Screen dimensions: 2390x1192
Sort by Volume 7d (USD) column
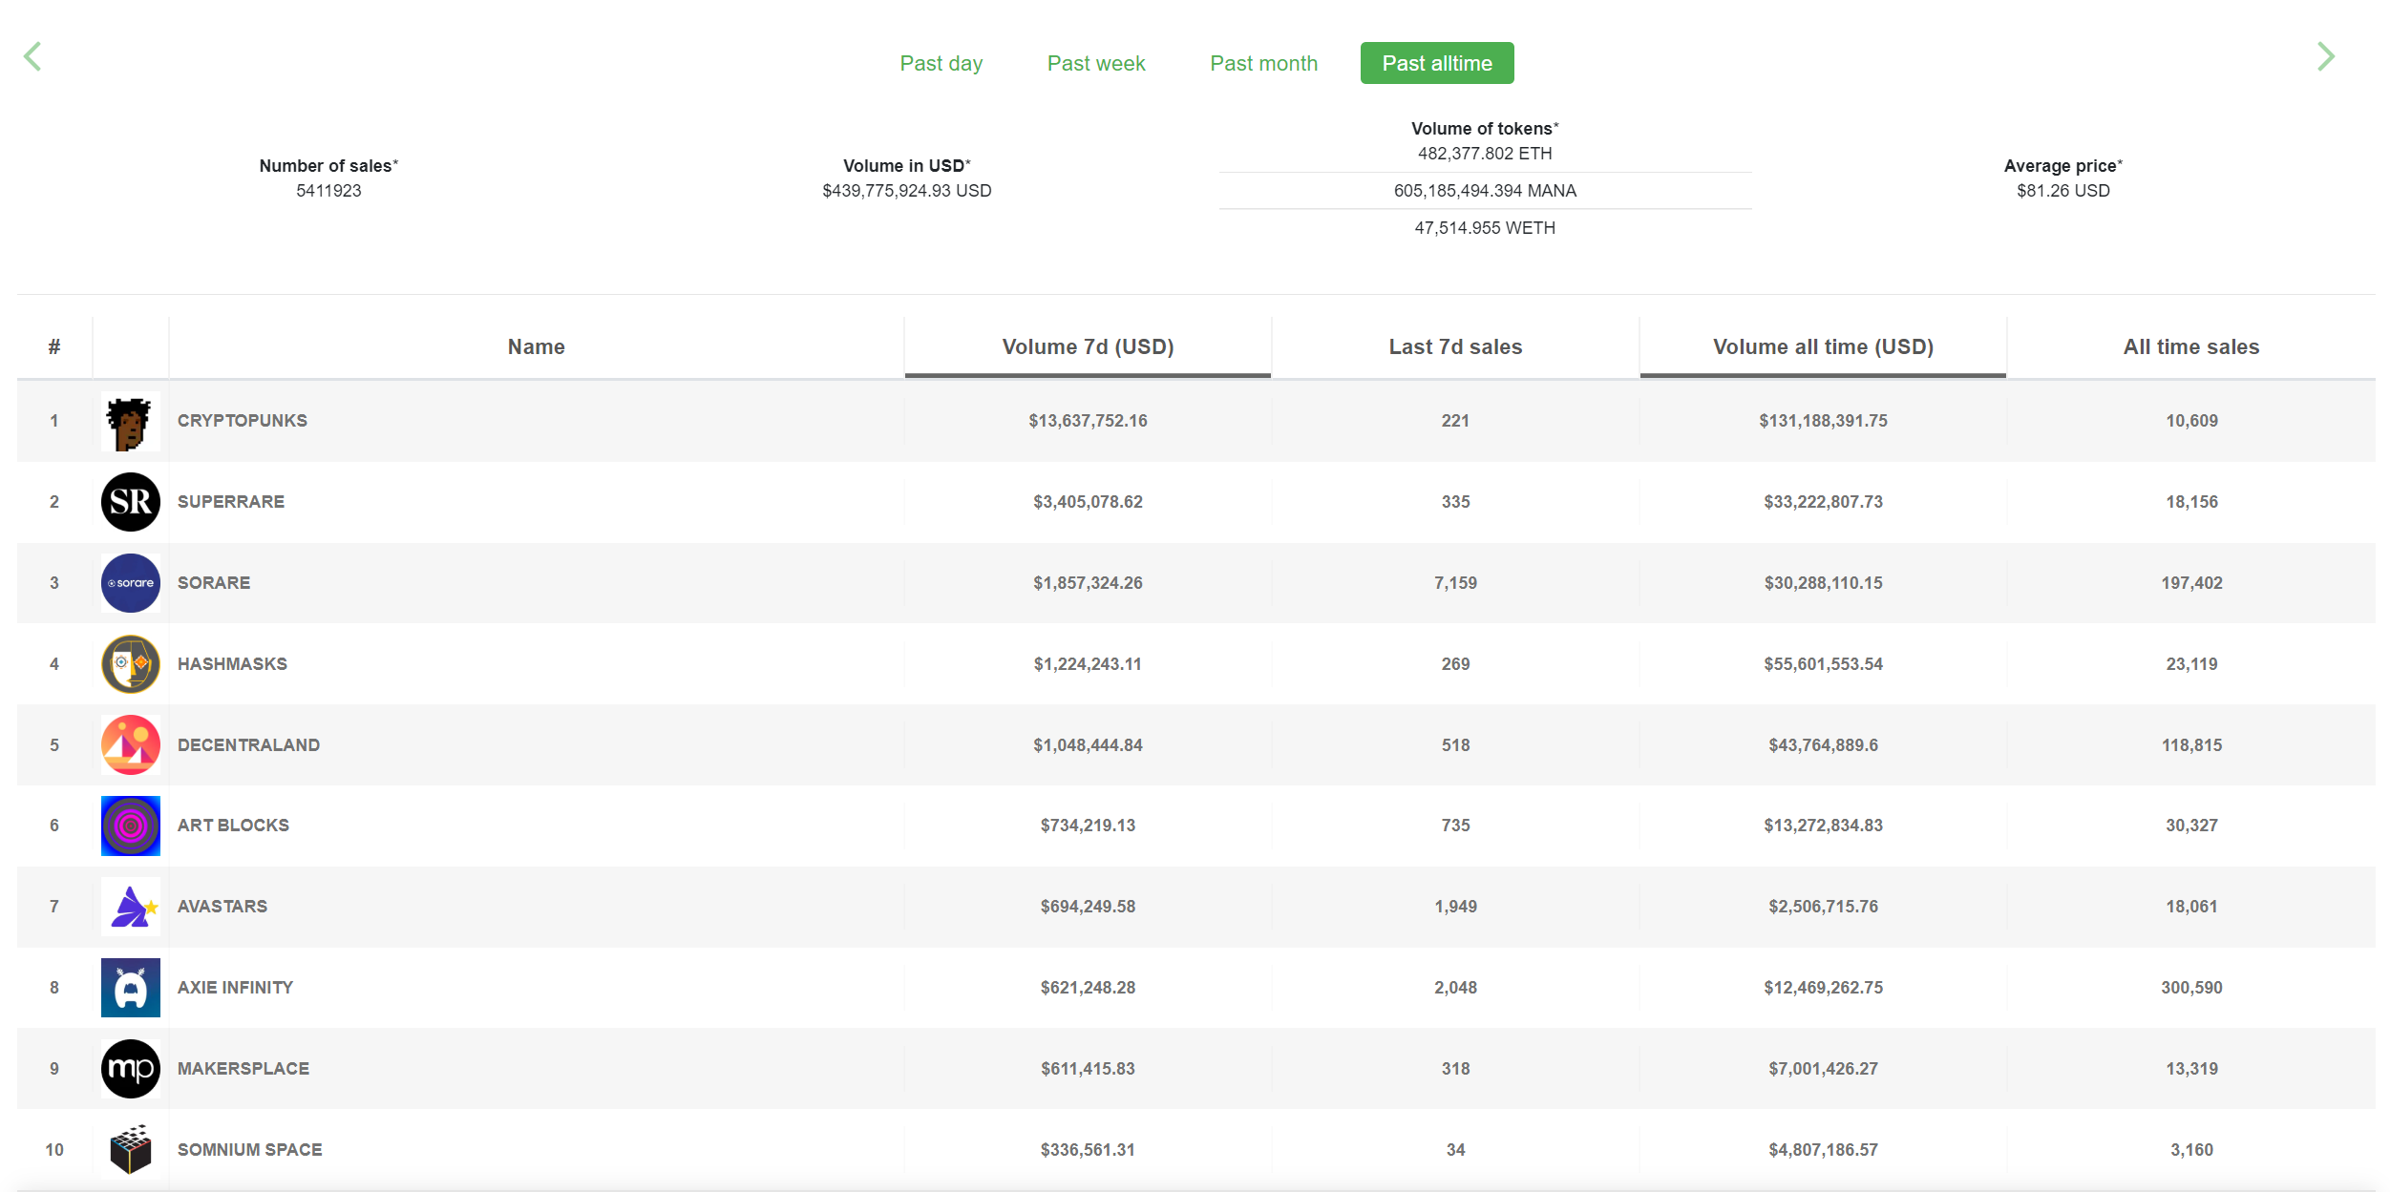(x=1088, y=346)
